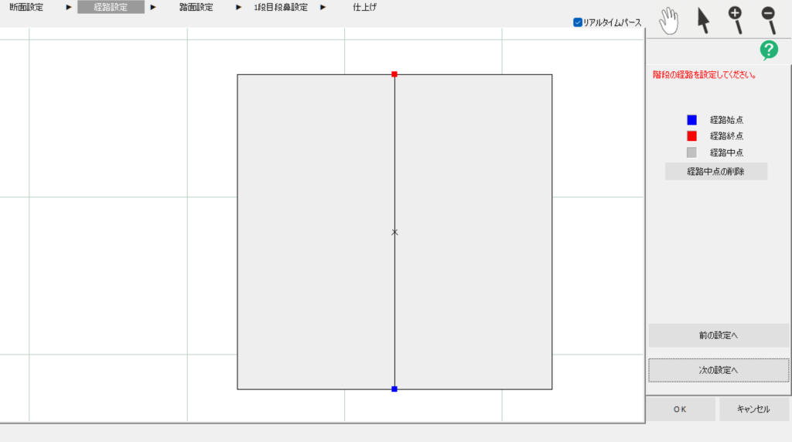Open the 仕上げ step
Image resolution: width=792 pixels, height=442 pixels.
364,7
